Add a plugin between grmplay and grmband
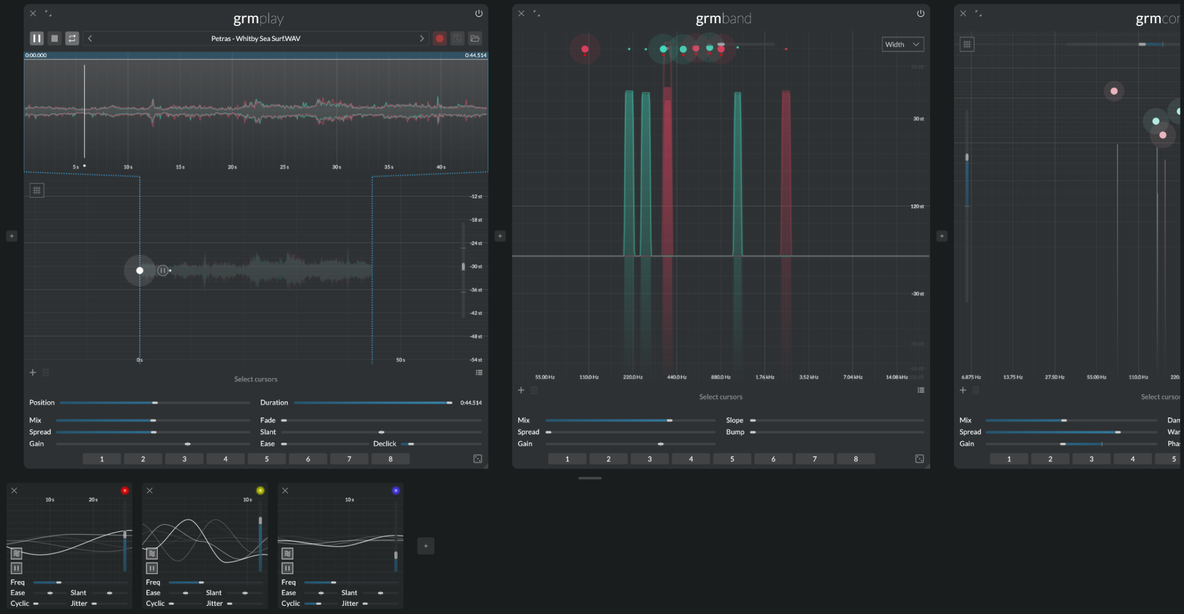The height and width of the screenshot is (614, 1184). [x=500, y=236]
